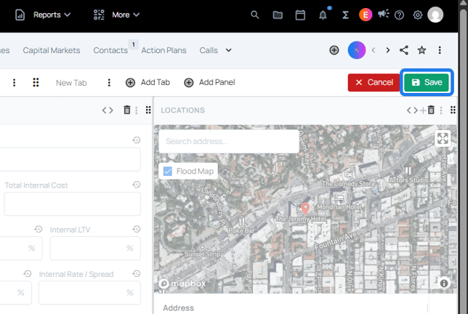Open the Action Plans tab

164,50
